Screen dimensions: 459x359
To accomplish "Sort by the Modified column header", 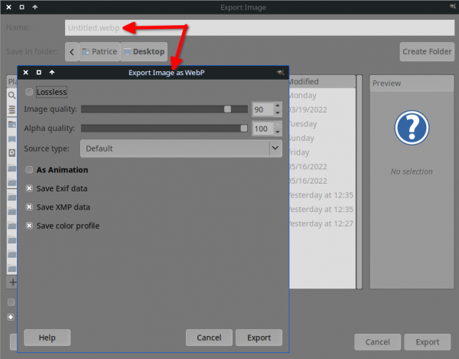I will coord(322,81).
